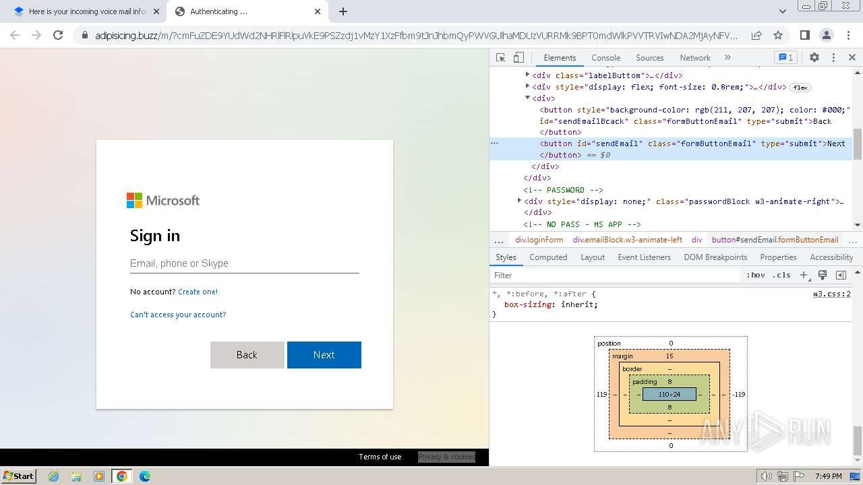Open a new browser tab
This screenshot has height=485, width=863.
[343, 11]
